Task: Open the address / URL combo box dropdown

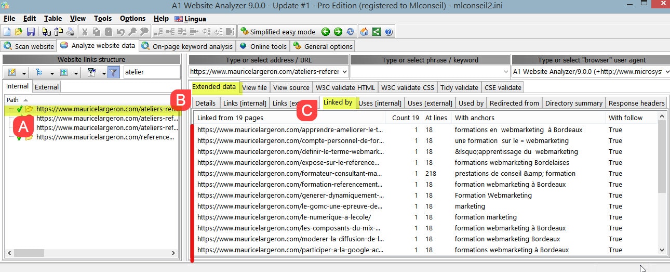Action: tap(344, 71)
